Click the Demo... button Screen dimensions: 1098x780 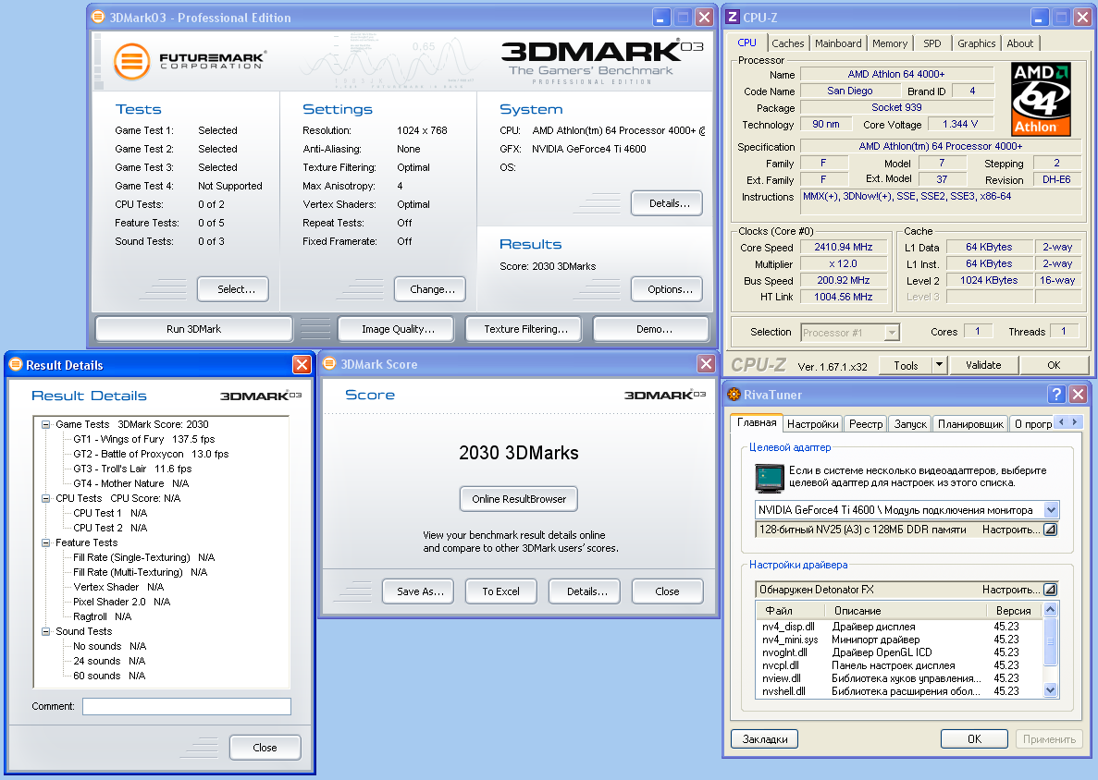[x=651, y=329]
